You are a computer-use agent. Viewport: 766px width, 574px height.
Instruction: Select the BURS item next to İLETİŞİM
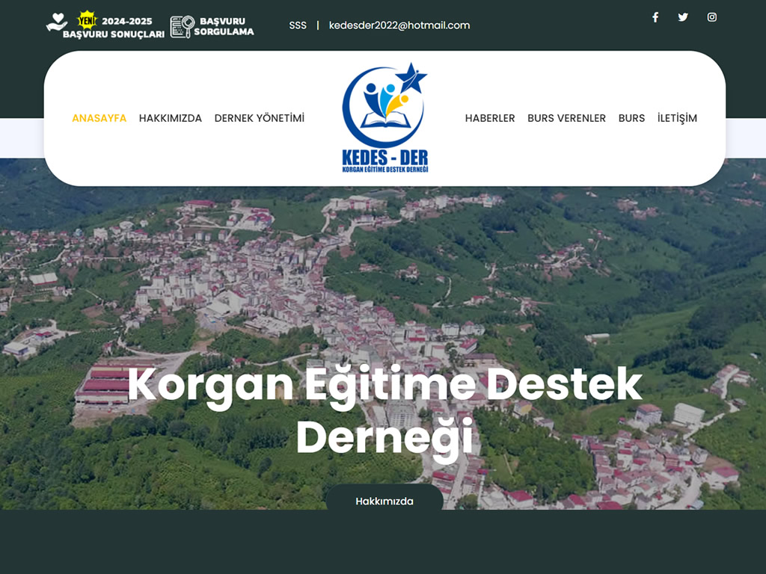631,118
